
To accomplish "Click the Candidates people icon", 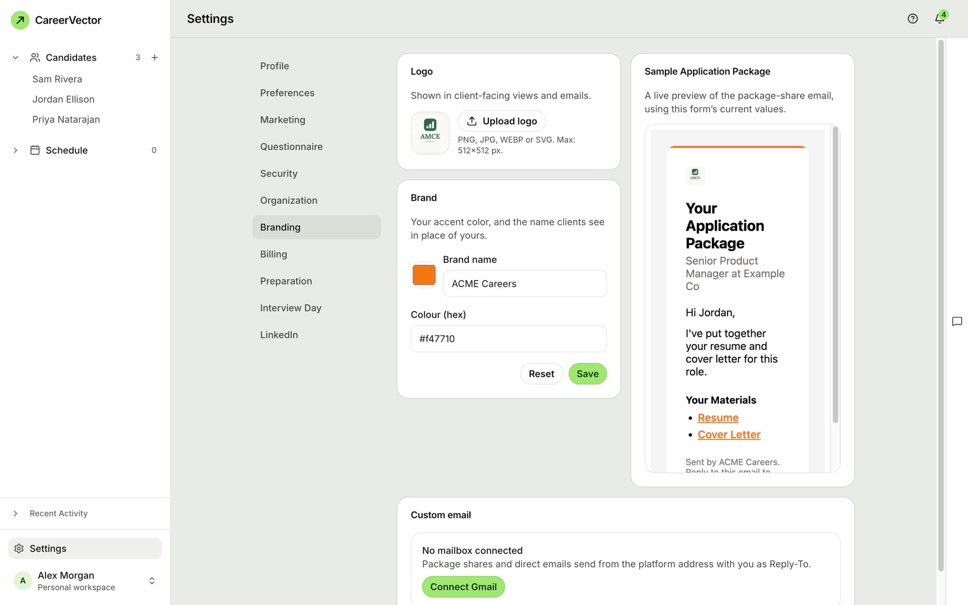I will [x=35, y=58].
